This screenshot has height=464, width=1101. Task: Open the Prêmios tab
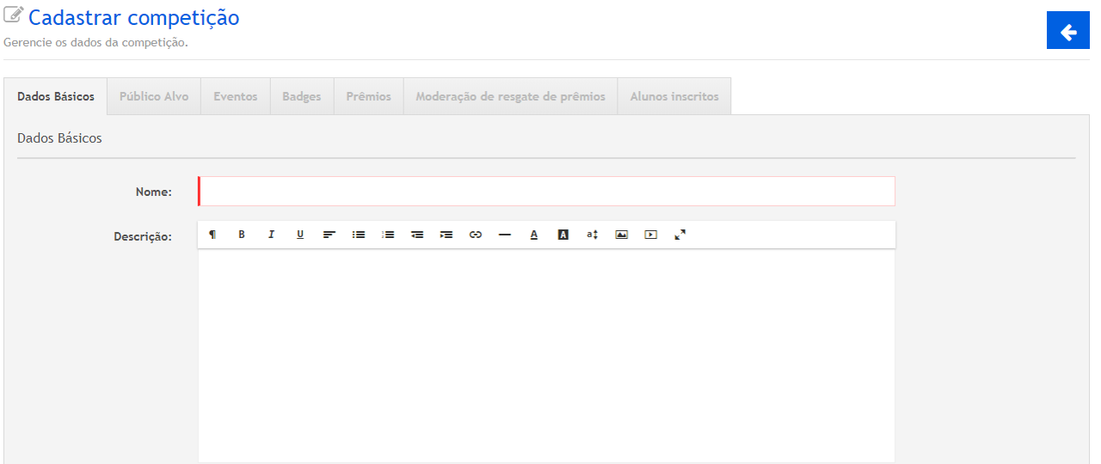(x=368, y=96)
